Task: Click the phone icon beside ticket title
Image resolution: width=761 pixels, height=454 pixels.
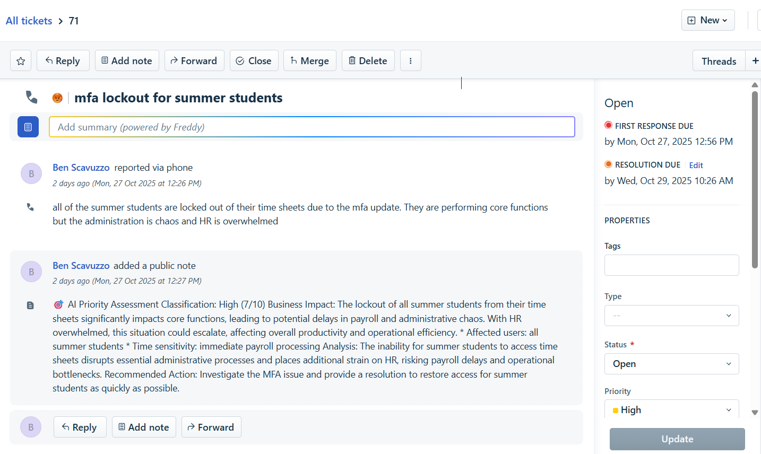Action: coord(32,97)
